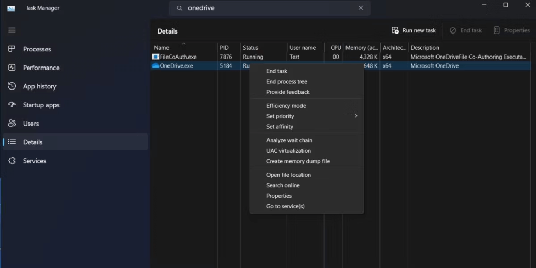Click the Running status of FileCoAuth.exe

(253, 57)
